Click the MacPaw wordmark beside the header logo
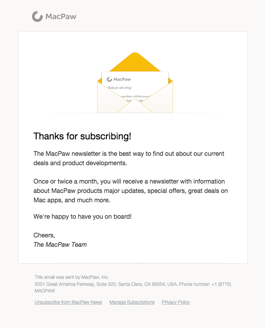The height and width of the screenshot is (328, 265). point(61,16)
